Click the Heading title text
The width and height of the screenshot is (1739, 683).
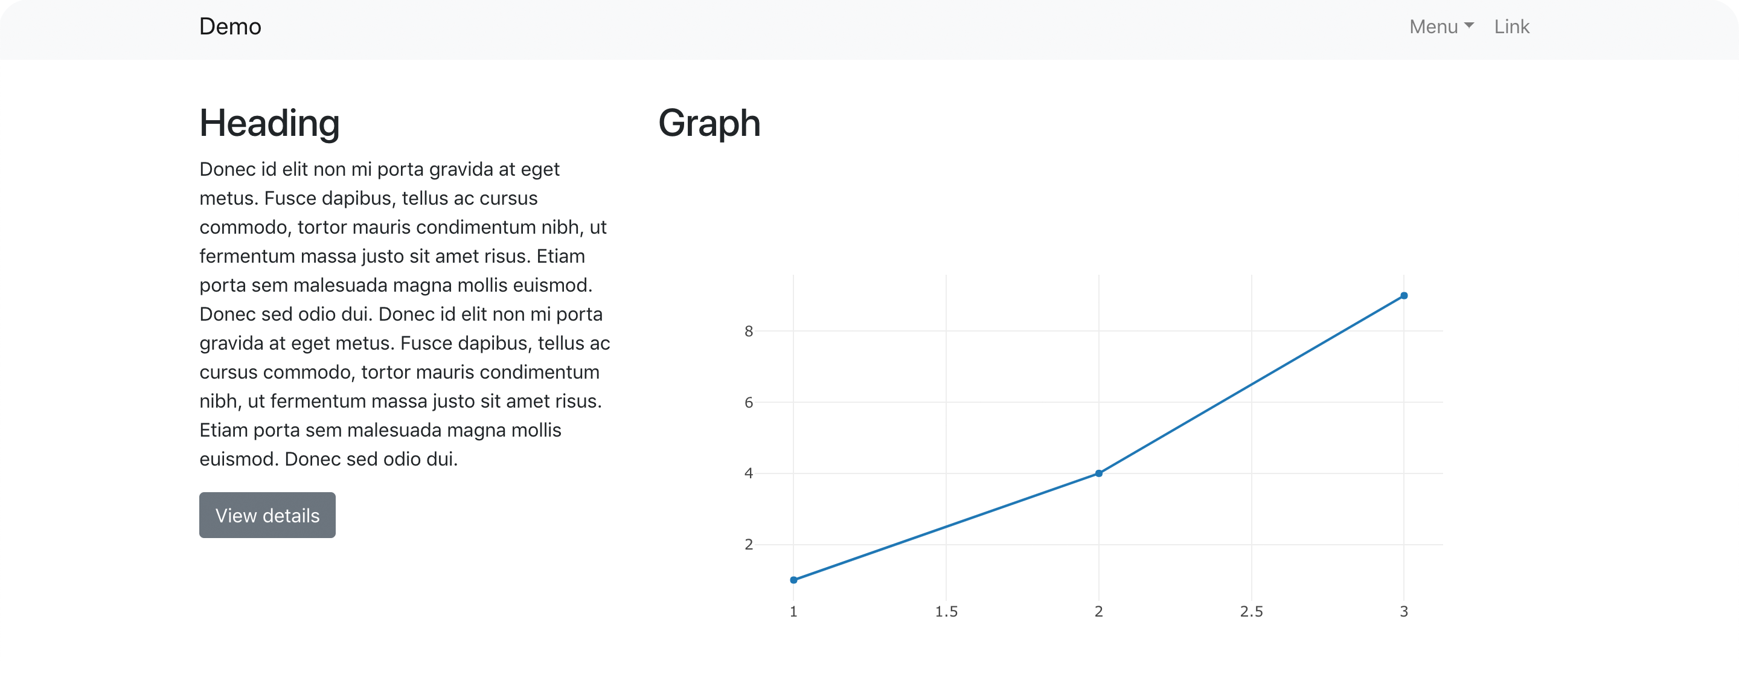point(269,124)
